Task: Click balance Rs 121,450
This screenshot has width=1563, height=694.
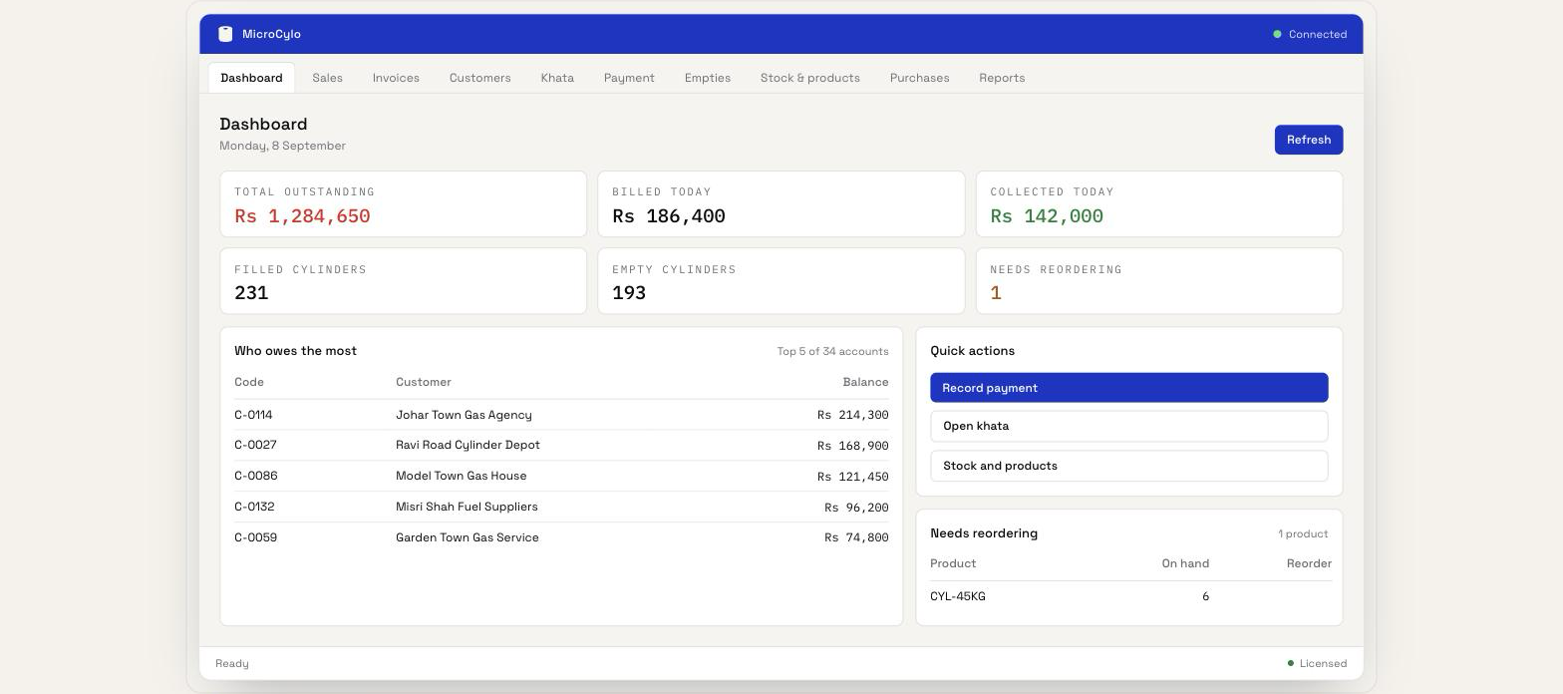Action: coord(852,477)
